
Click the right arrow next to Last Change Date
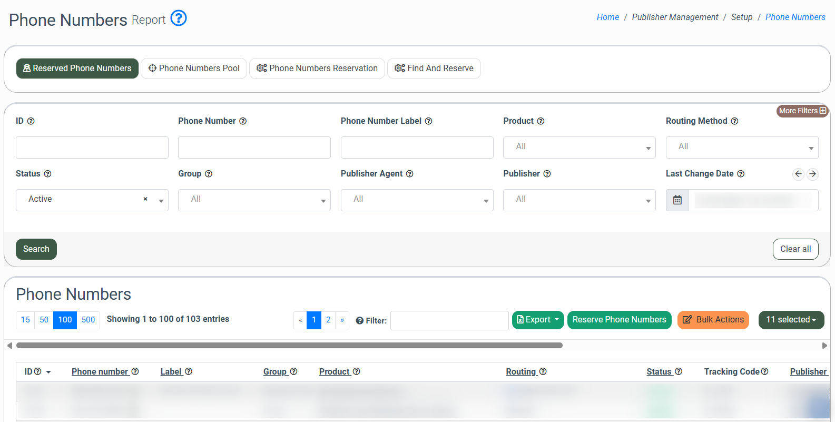(x=812, y=174)
